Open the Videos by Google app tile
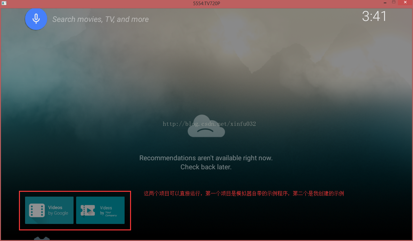 [49, 210]
